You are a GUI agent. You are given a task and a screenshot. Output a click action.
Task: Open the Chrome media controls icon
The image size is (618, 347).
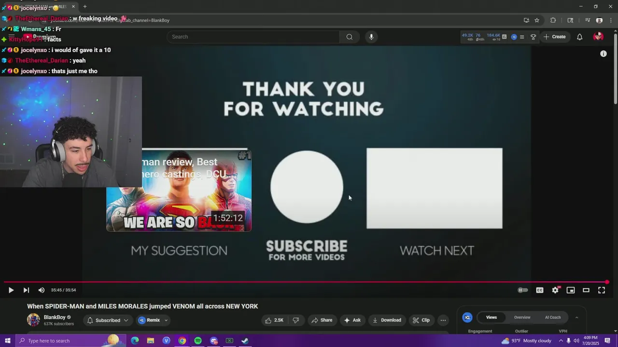coord(588,20)
